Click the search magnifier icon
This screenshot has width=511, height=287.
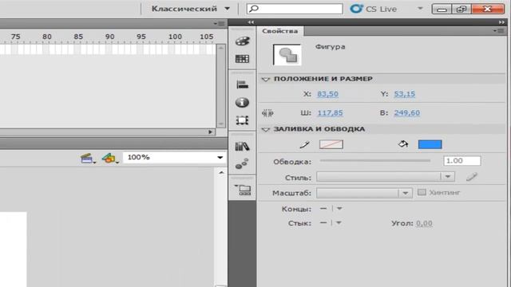click(254, 9)
